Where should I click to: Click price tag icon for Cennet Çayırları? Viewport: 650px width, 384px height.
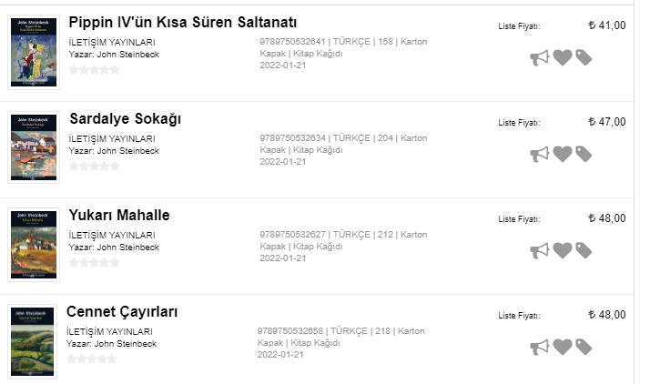coord(584,347)
